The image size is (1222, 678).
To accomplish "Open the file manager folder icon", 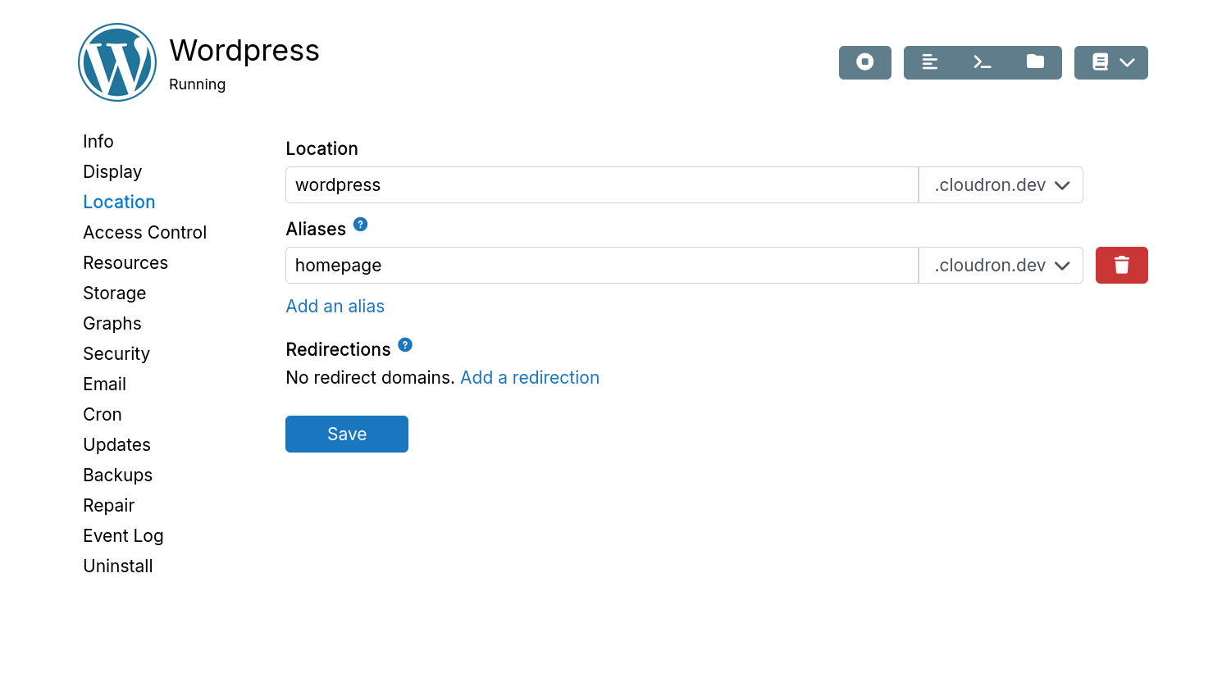I will (x=1035, y=62).
